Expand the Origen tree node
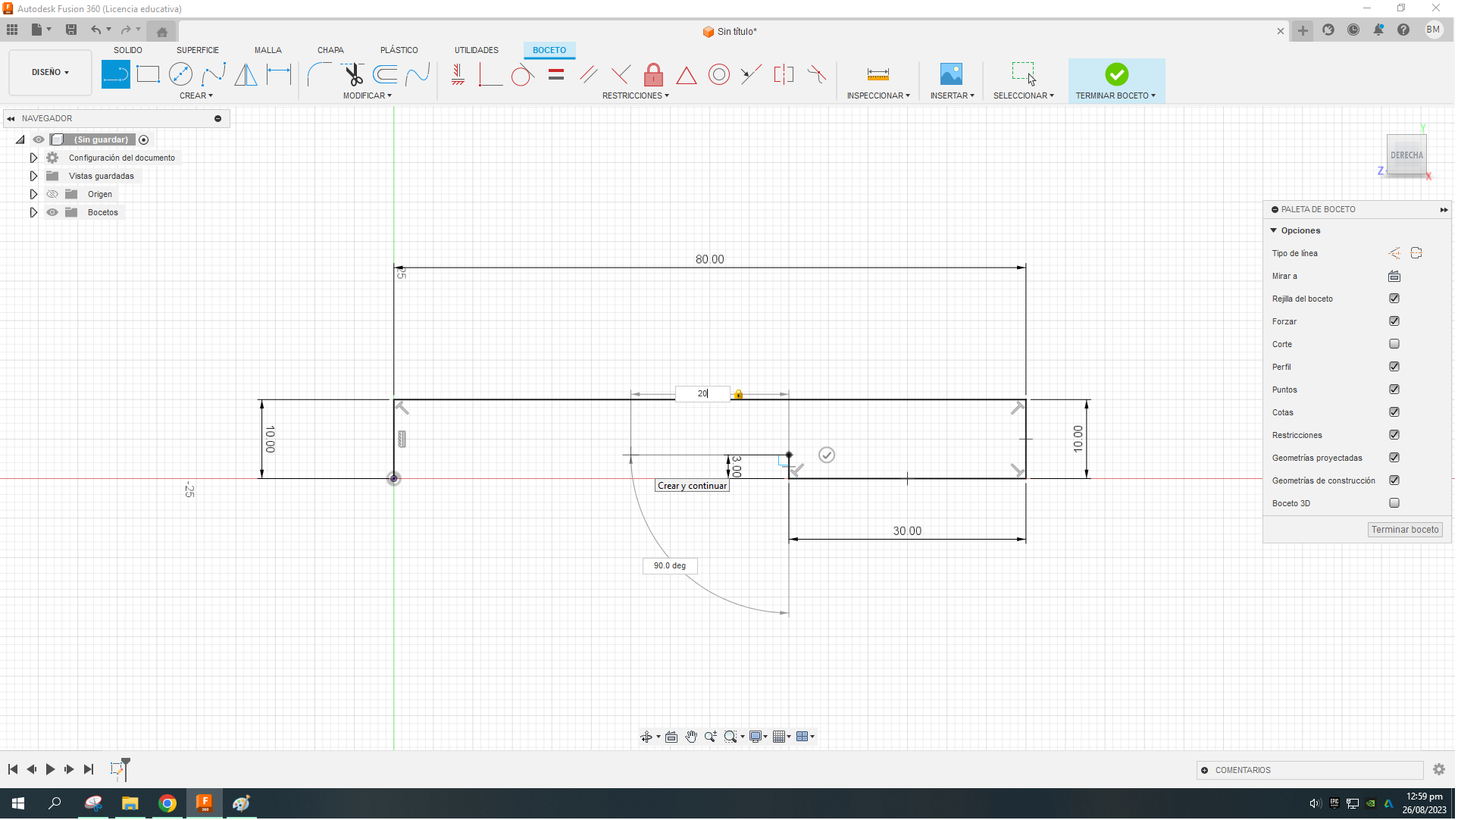 [x=33, y=195]
